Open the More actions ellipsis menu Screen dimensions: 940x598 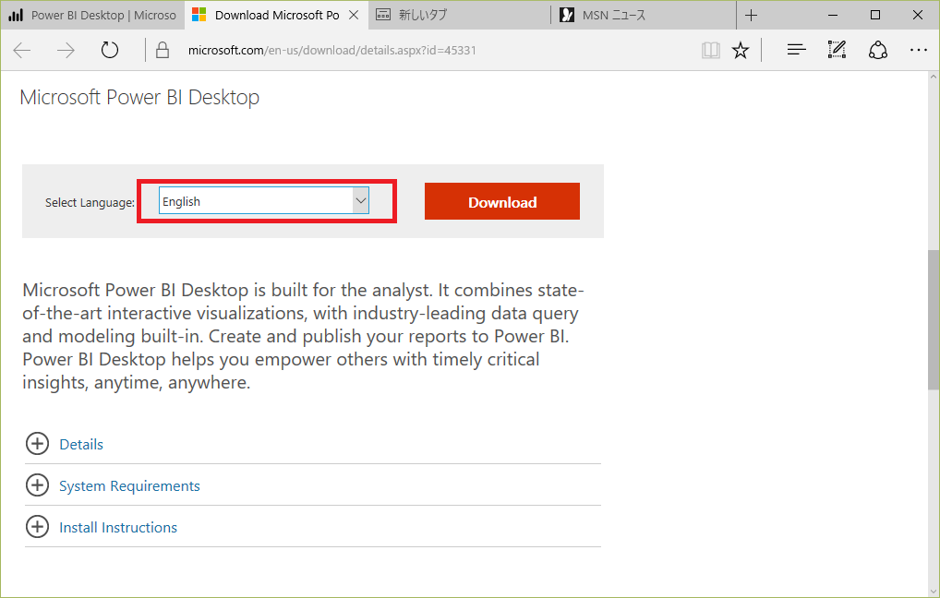point(919,51)
